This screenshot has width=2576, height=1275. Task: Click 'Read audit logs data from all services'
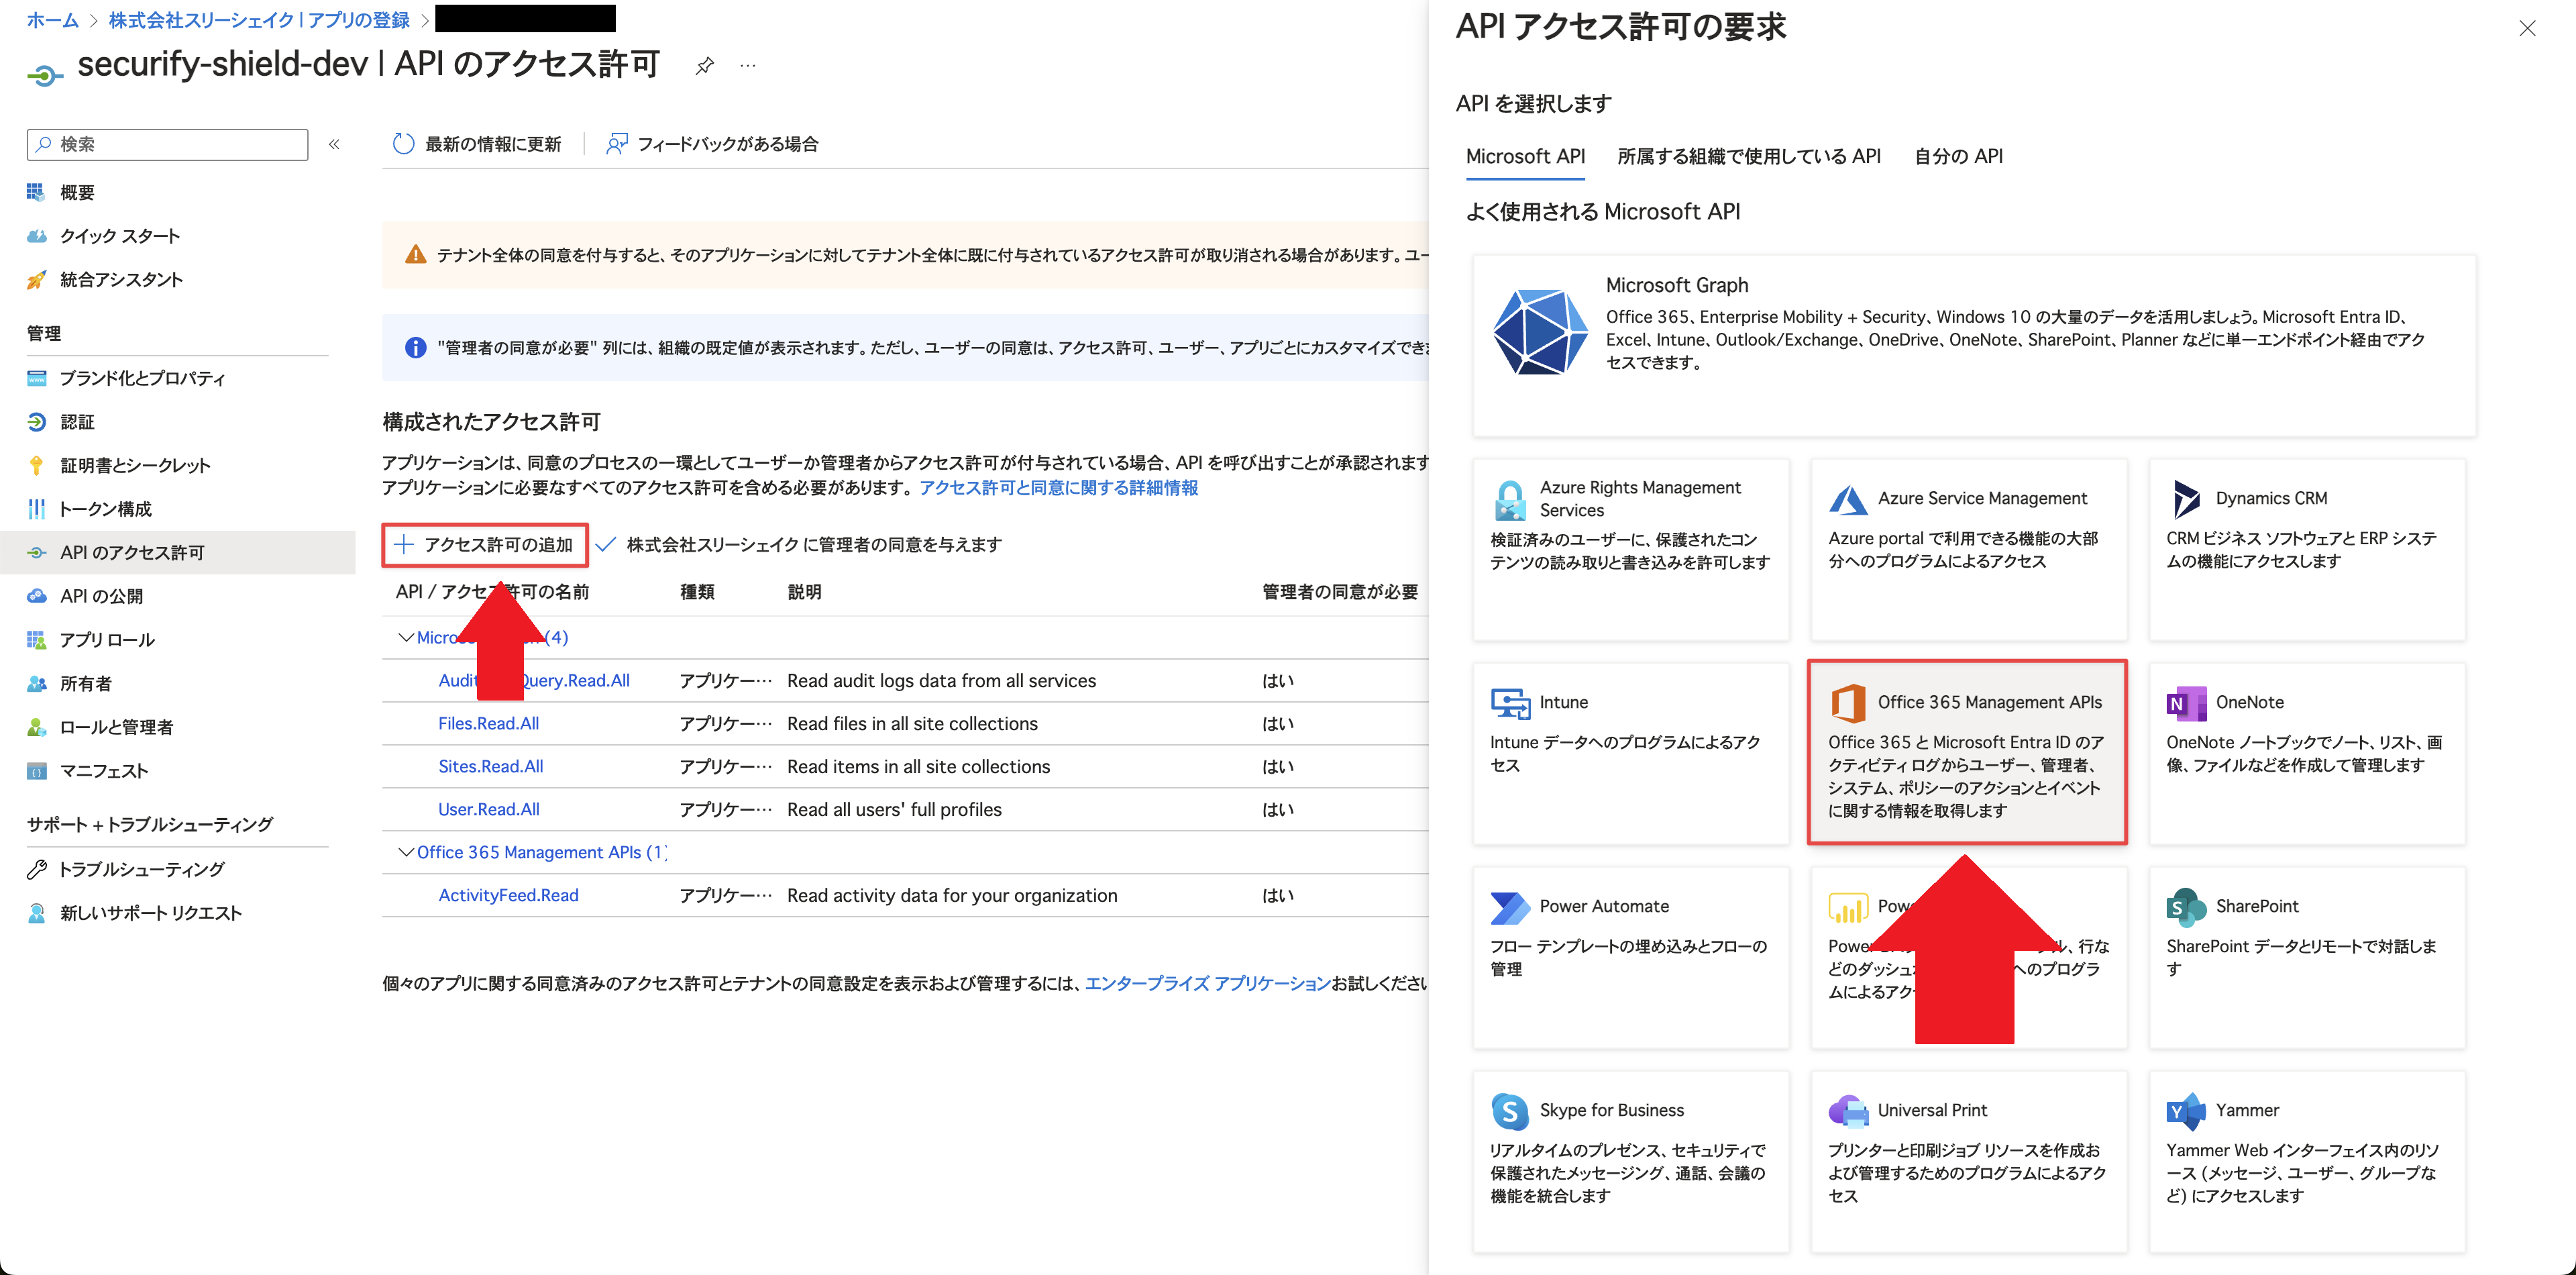coord(941,681)
